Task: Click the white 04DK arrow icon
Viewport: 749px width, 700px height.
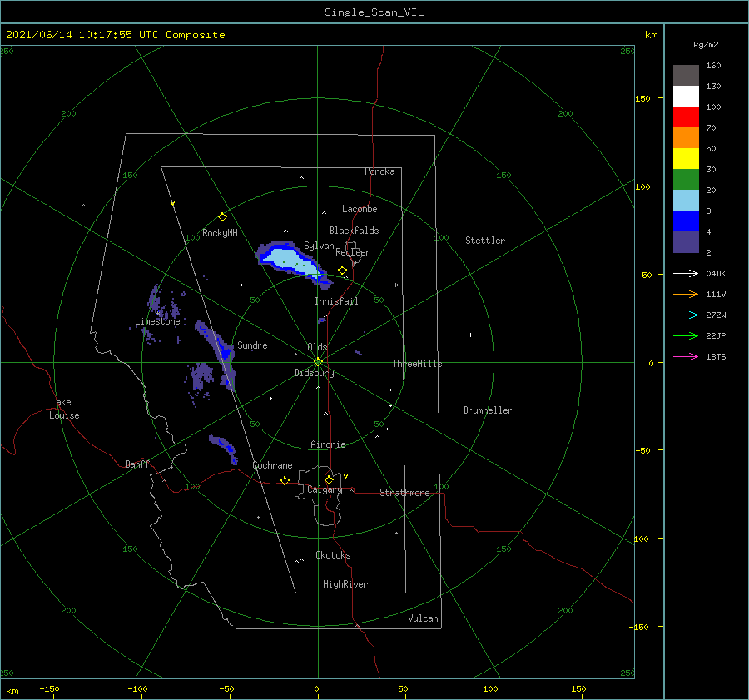Action: click(x=686, y=273)
